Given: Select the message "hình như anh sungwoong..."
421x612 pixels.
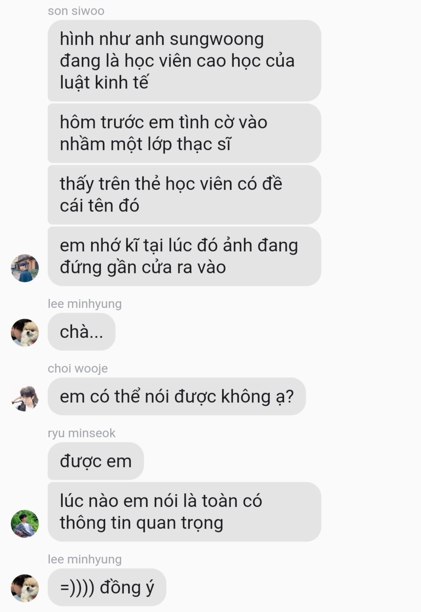Looking at the screenshot, I should click(184, 61).
